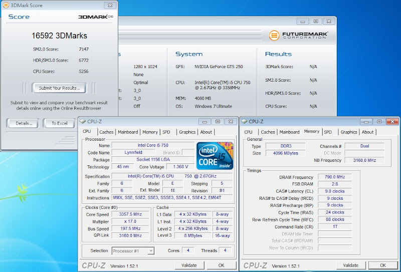Minimize the left CPU-Z window

[205, 122]
